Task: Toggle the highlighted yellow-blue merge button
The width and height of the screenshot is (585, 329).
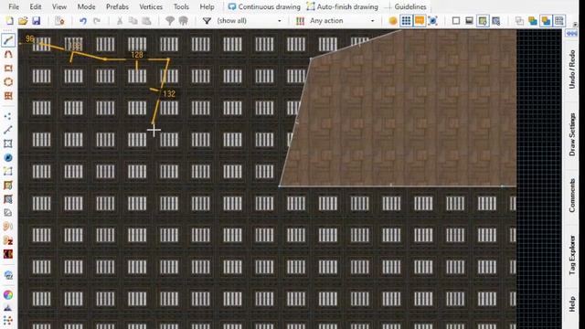Action: 547,21
